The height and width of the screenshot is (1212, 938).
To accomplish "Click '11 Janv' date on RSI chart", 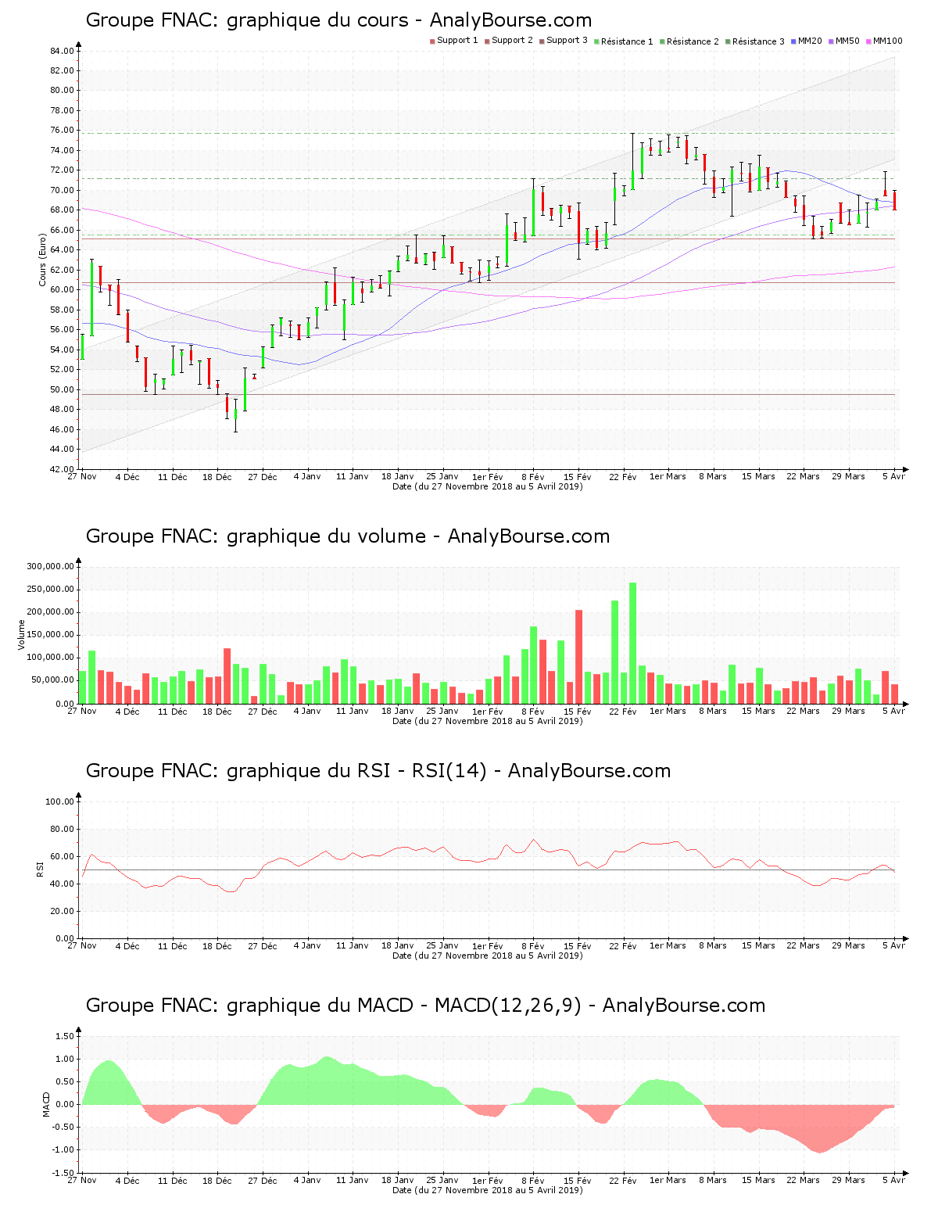I will (353, 946).
